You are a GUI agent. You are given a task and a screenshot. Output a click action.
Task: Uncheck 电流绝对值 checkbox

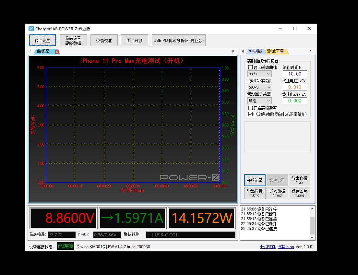[250, 114]
